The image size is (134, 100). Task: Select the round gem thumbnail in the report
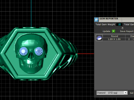(99, 38)
